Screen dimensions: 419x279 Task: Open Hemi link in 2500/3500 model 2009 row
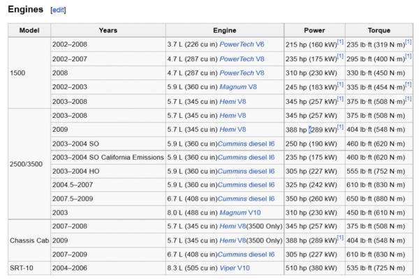[228, 130]
